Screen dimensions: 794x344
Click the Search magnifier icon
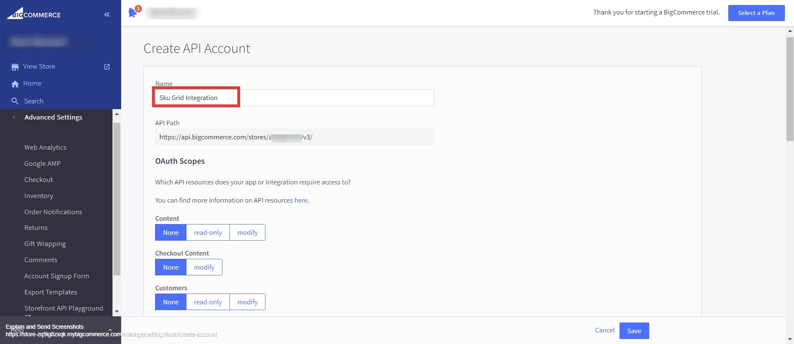15,101
